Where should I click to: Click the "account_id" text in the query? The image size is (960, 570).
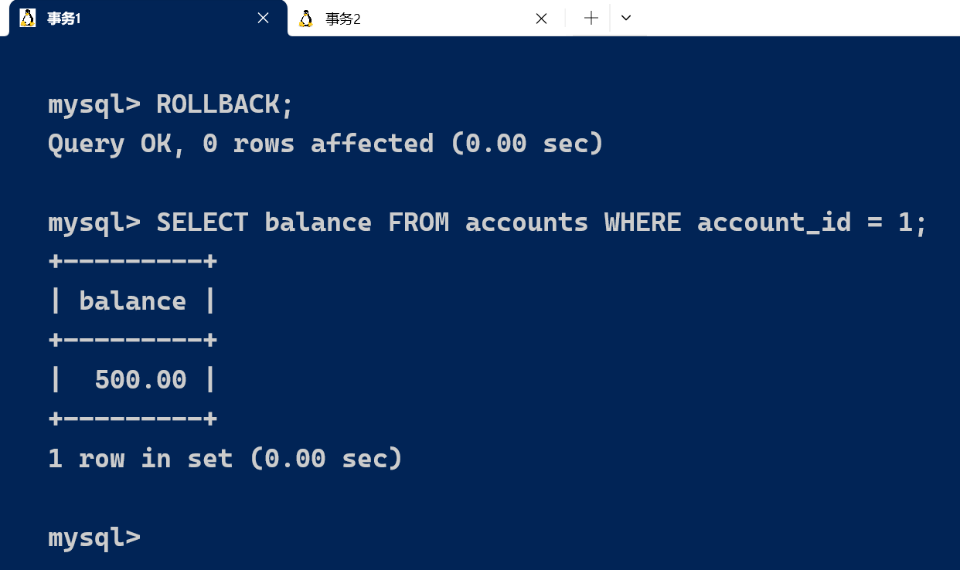tap(774, 222)
